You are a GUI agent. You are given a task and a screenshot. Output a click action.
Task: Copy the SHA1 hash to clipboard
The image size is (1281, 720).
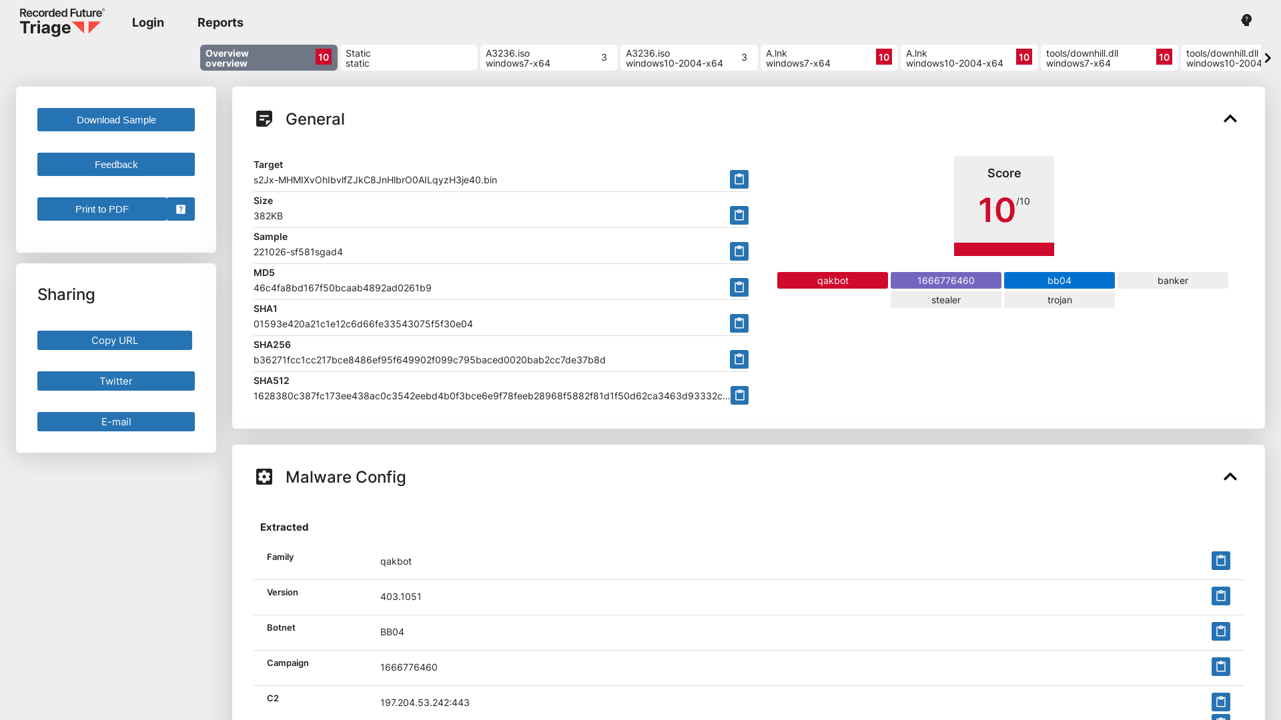(x=739, y=323)
